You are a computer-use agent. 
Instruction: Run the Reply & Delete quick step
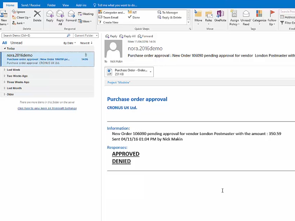tap(170, 17)
